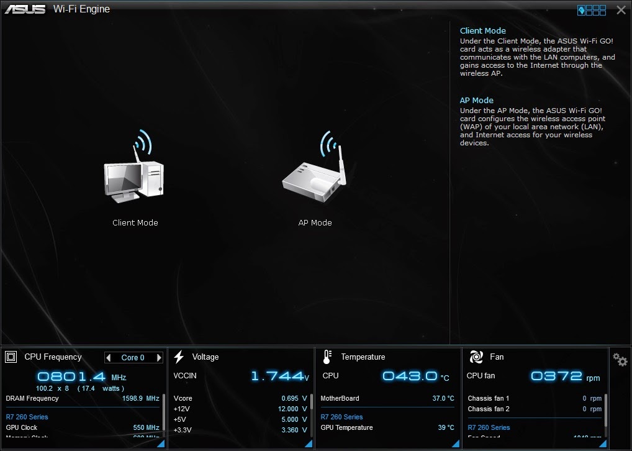Click the Fan panel scrollbar
Viewport: 632px width, 451px height.
coord(605,411)
